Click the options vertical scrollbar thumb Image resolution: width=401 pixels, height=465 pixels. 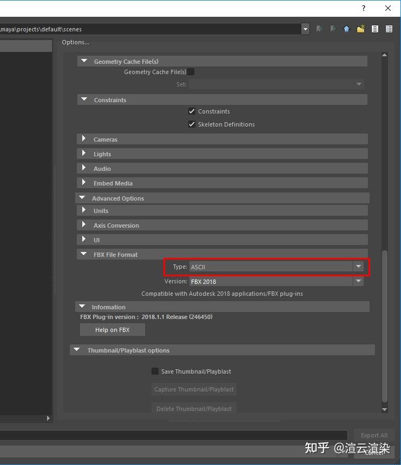click(385, 326)
